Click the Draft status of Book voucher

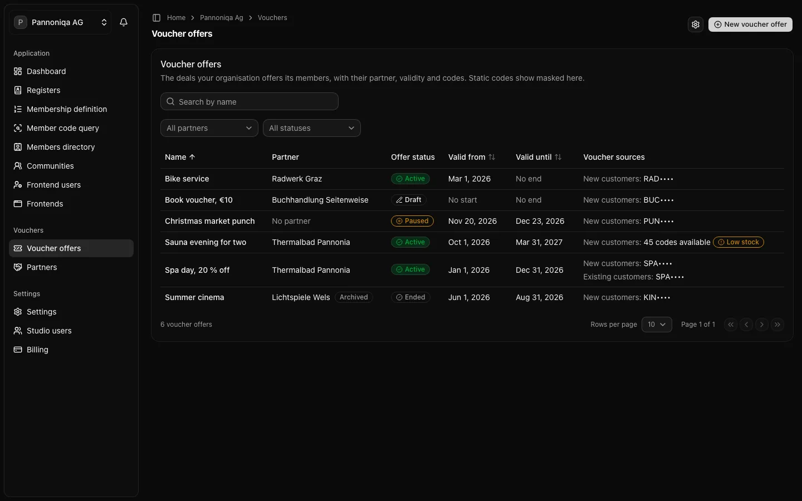tap(409, 200)
